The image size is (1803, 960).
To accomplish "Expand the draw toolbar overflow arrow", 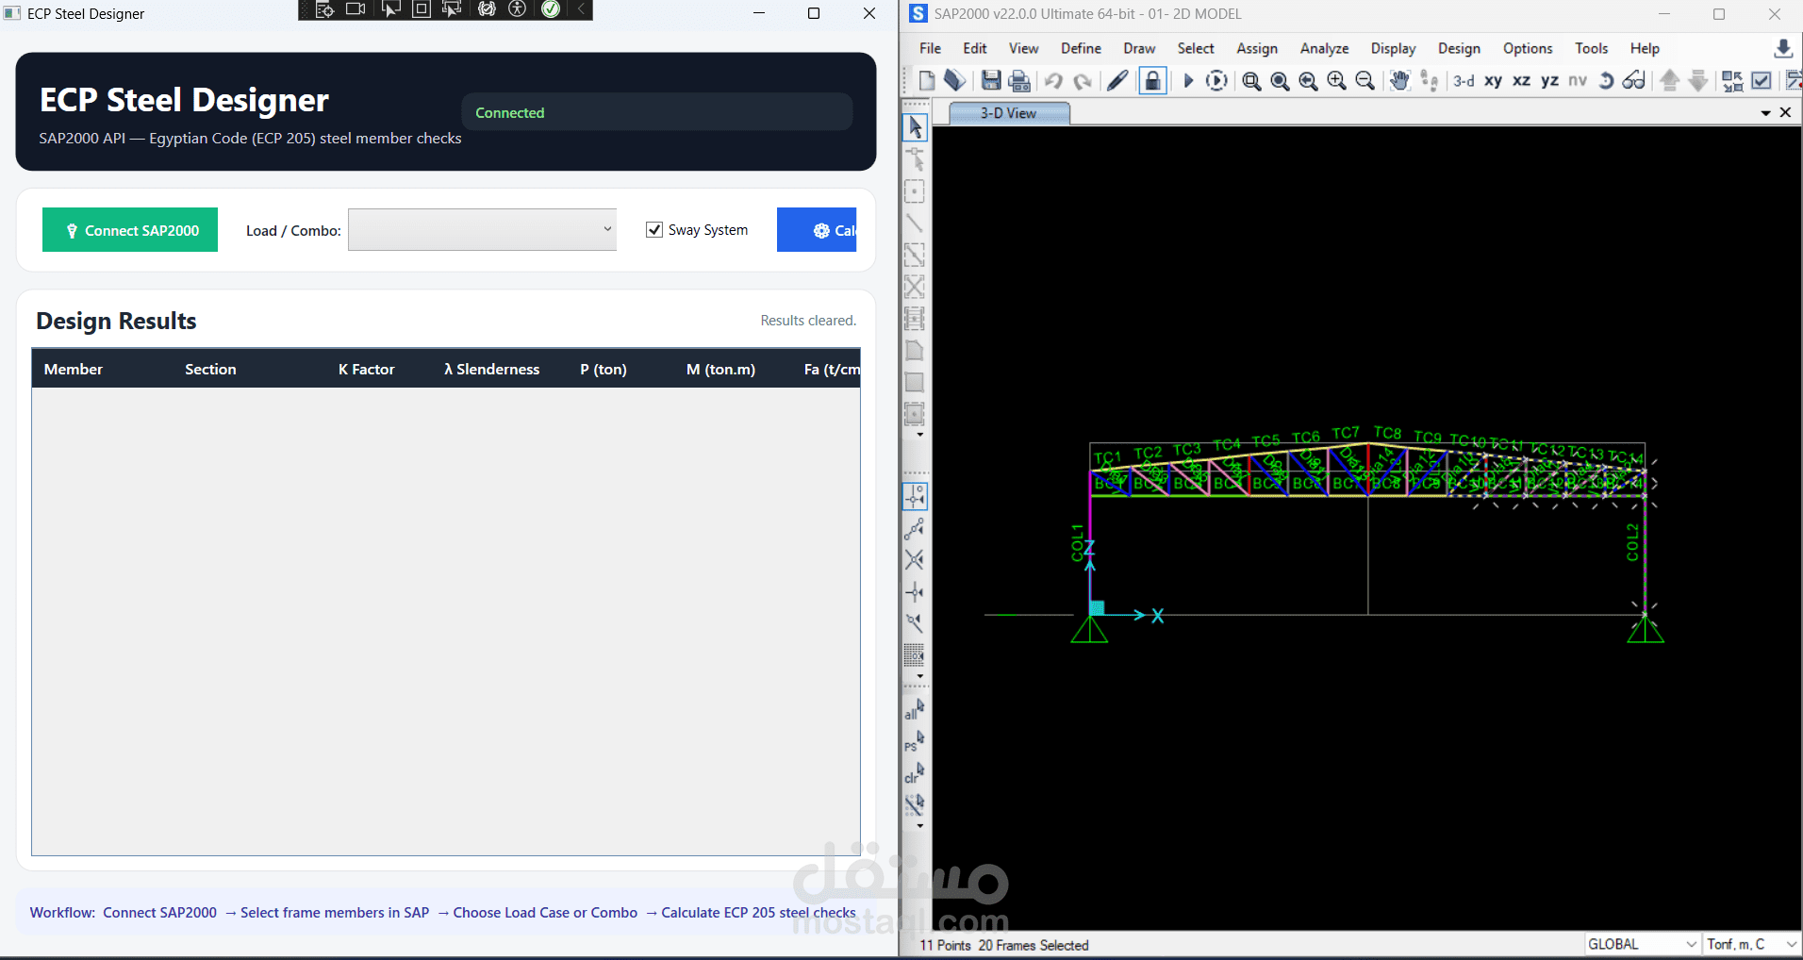I will 919,436.
